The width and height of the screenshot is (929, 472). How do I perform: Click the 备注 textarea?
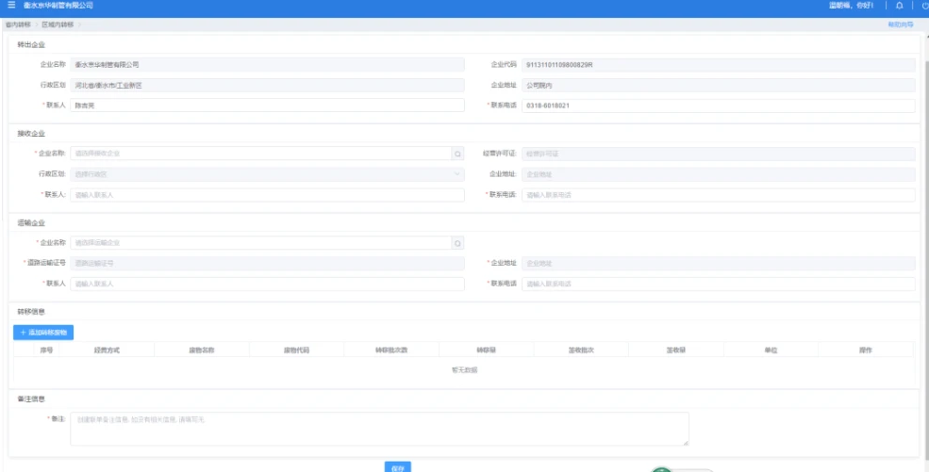coord(379,428)
